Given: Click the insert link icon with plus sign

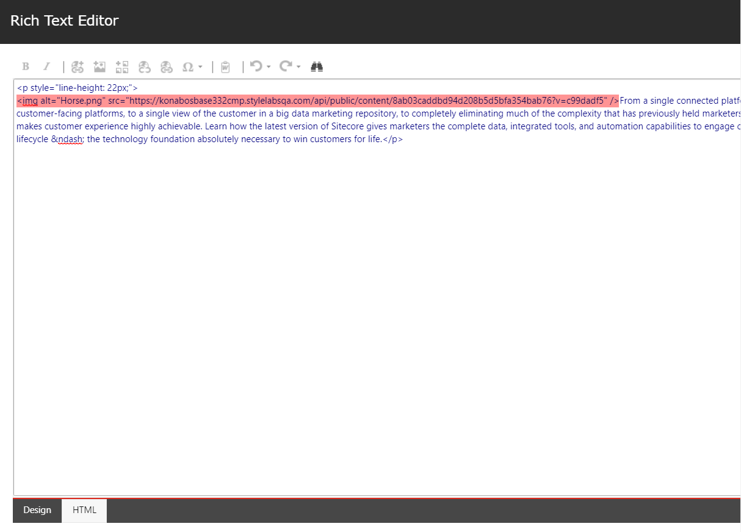Looking at the screenshot, I should tap(77, 66).
